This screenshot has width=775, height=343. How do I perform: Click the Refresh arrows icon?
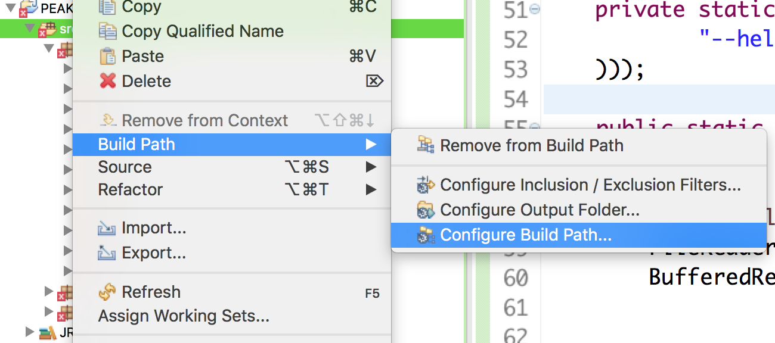tap(107, 292)
